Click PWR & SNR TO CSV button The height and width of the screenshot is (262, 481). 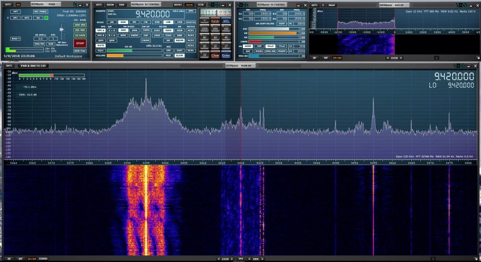coord(33,66)
